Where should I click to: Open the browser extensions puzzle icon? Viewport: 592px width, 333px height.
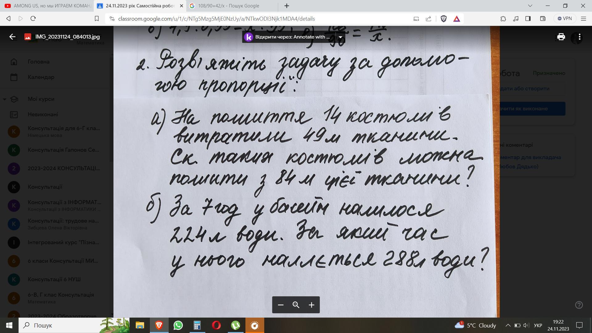(x=503, y=19)
